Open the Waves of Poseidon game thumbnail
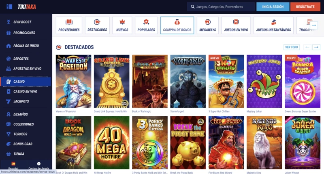The width and height of the screenshot is (324, 174). click(x=73, y=81)
